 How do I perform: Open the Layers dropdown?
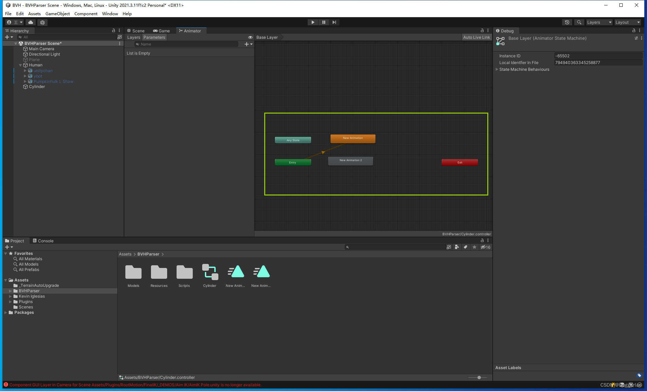click(599, 22)
